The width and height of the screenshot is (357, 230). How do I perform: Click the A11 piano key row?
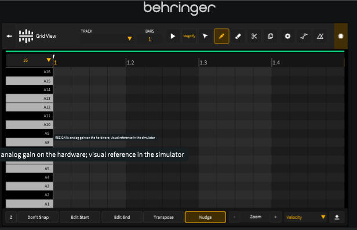tap(29, 116)
